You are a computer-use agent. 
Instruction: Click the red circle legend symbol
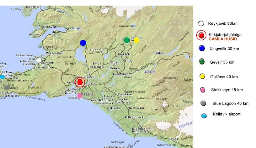coord(202,35)
